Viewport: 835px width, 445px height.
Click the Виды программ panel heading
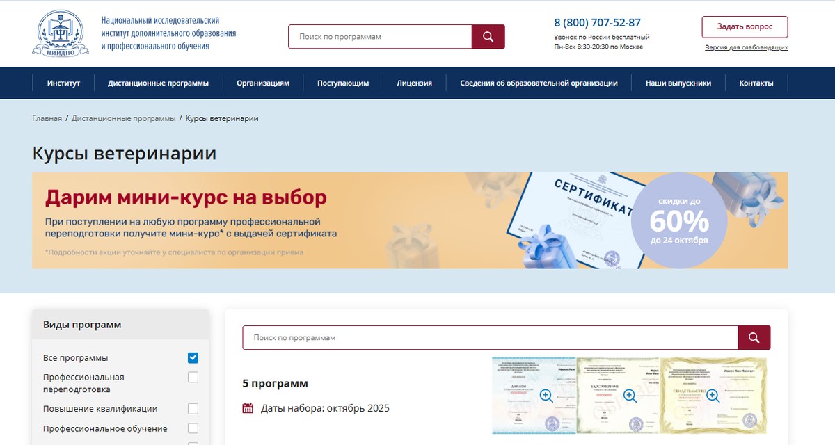coord(82,325)
